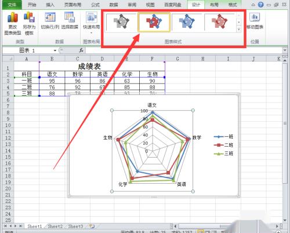This screenshot has width=290, height=233.
Task: Save chart as template (另存为模板)
Action: click(x=29, y=23)
